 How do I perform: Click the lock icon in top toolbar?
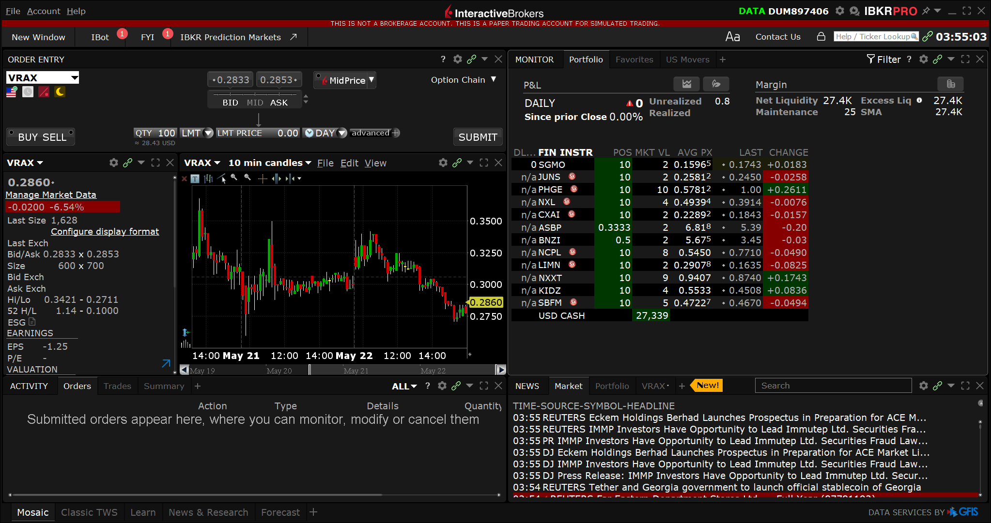tap(821, 36)
